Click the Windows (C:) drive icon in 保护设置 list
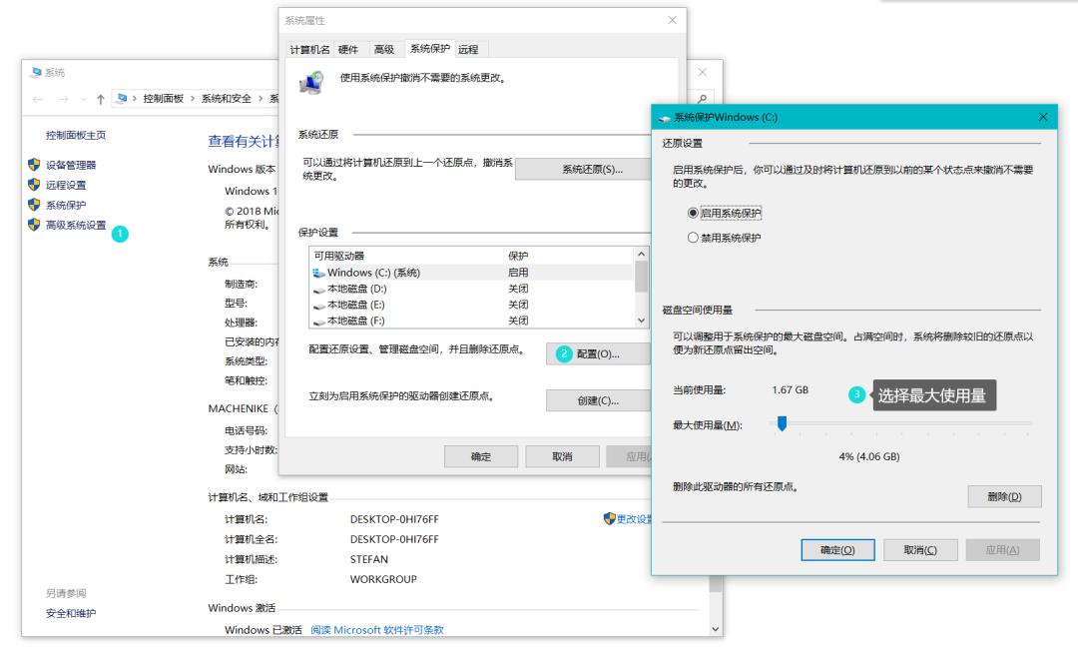 click(316, 271)
